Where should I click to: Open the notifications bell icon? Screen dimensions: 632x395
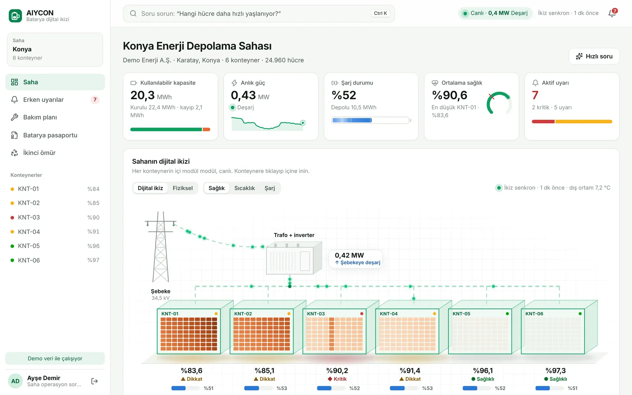(x=612, y=13)
